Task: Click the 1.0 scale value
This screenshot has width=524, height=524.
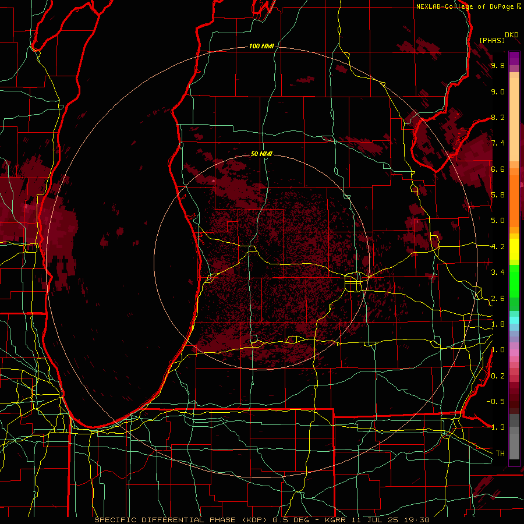Action: (x=498, y=350)
